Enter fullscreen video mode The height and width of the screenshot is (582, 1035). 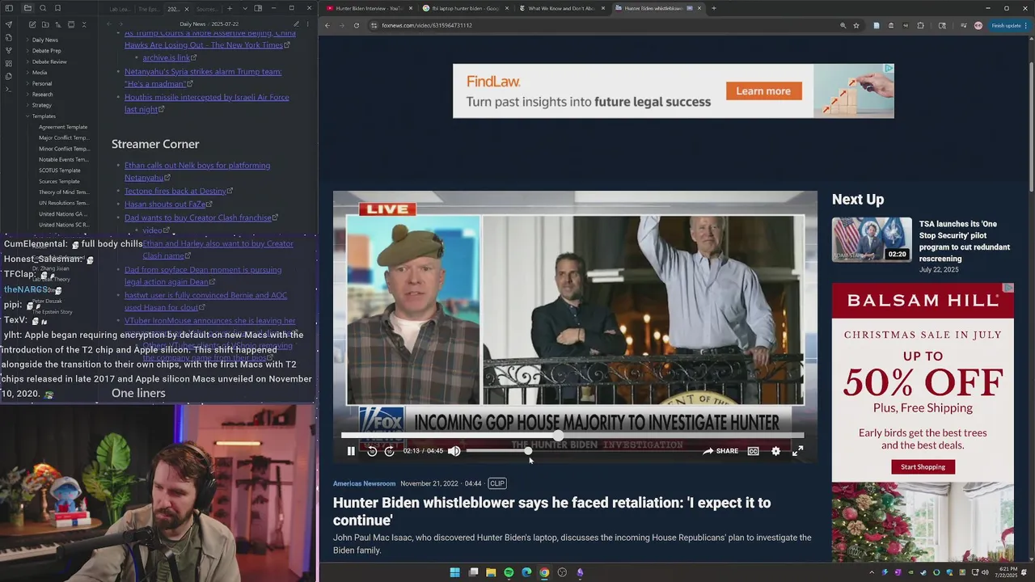coord(797,451)
